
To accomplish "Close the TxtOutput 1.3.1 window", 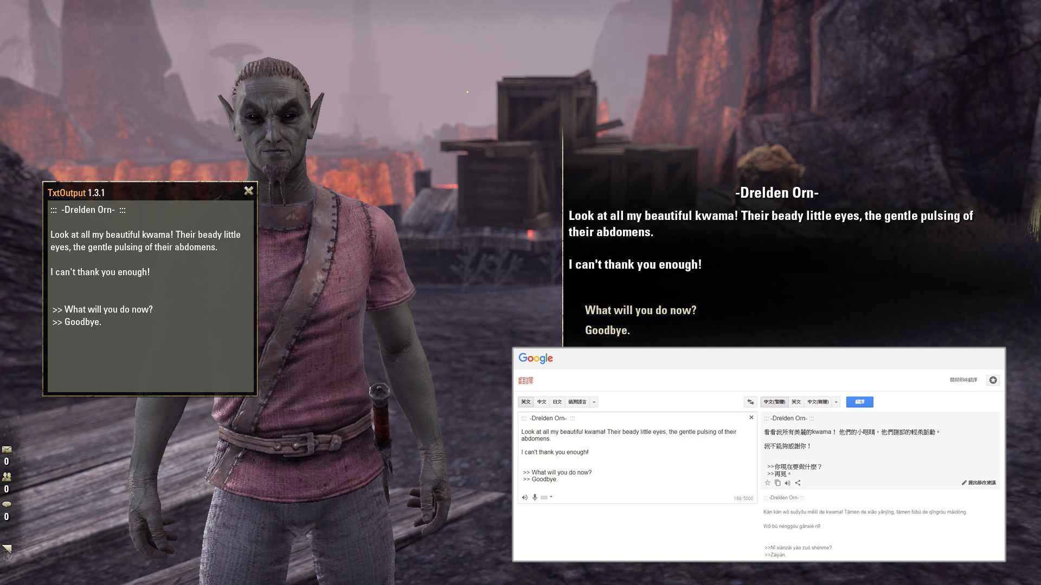I will [x=248, y=191].
